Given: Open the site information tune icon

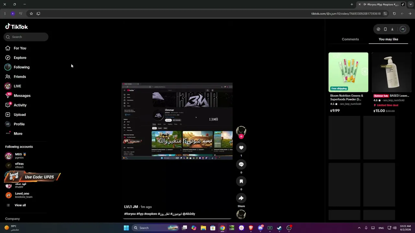Looking at the screenshot, I should coord(385,14).
